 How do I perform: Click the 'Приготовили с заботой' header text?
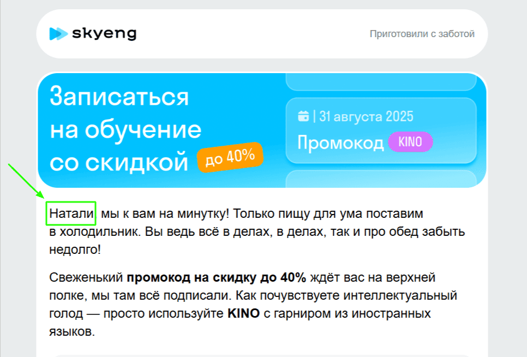(422, 34)
